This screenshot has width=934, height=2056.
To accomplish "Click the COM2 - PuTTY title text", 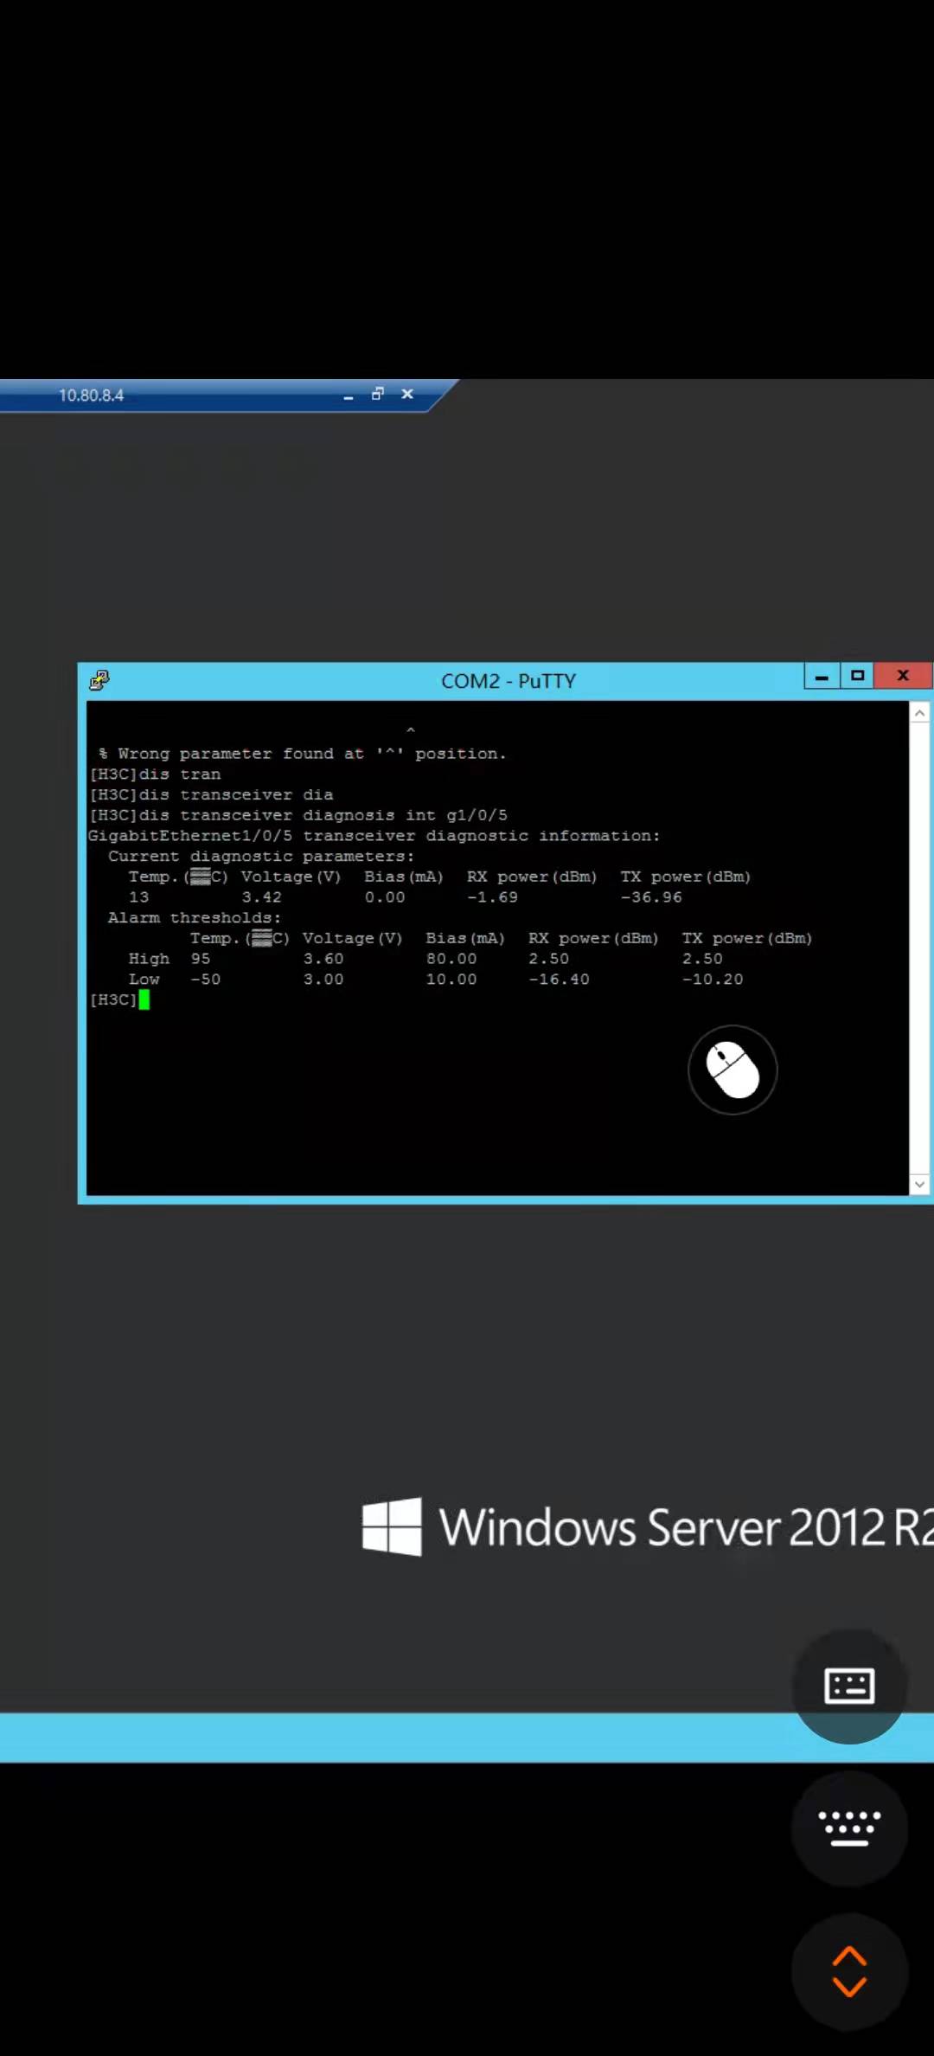I will point(509,681).
